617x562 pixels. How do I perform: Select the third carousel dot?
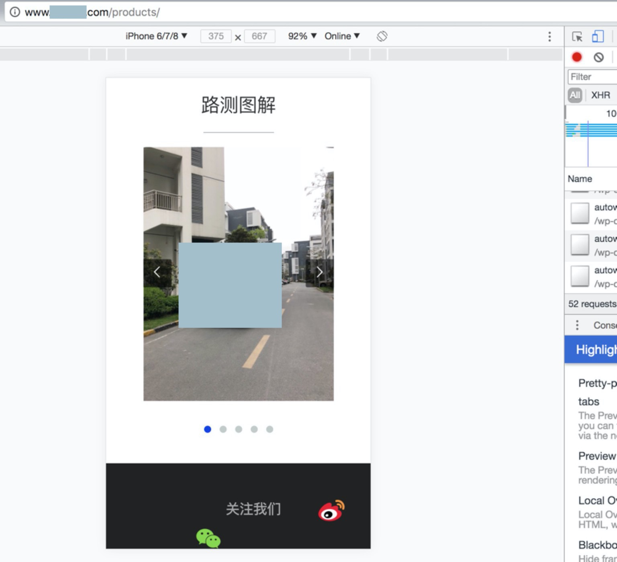(x=239, y=429)
